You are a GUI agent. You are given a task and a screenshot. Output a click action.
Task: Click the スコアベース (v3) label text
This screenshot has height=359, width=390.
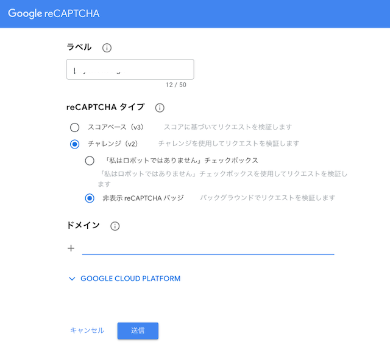[x=116, y=127]
